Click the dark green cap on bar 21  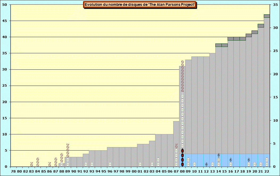261,26
